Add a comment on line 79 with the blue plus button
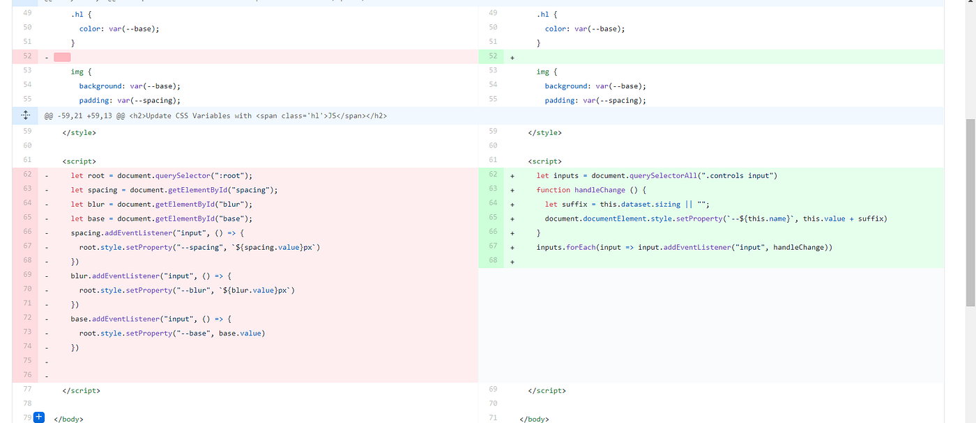 39,417
